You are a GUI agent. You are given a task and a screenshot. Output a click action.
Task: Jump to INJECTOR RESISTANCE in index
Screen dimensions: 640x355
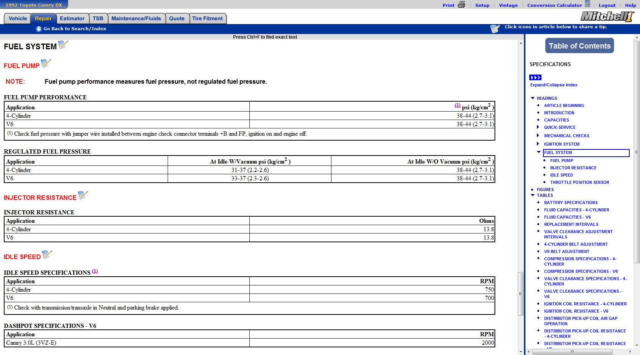click(573, 168)
